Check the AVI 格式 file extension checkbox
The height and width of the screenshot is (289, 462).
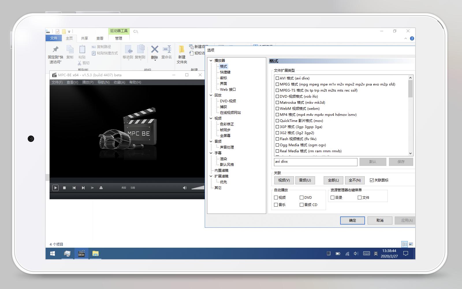pos(277,78)
